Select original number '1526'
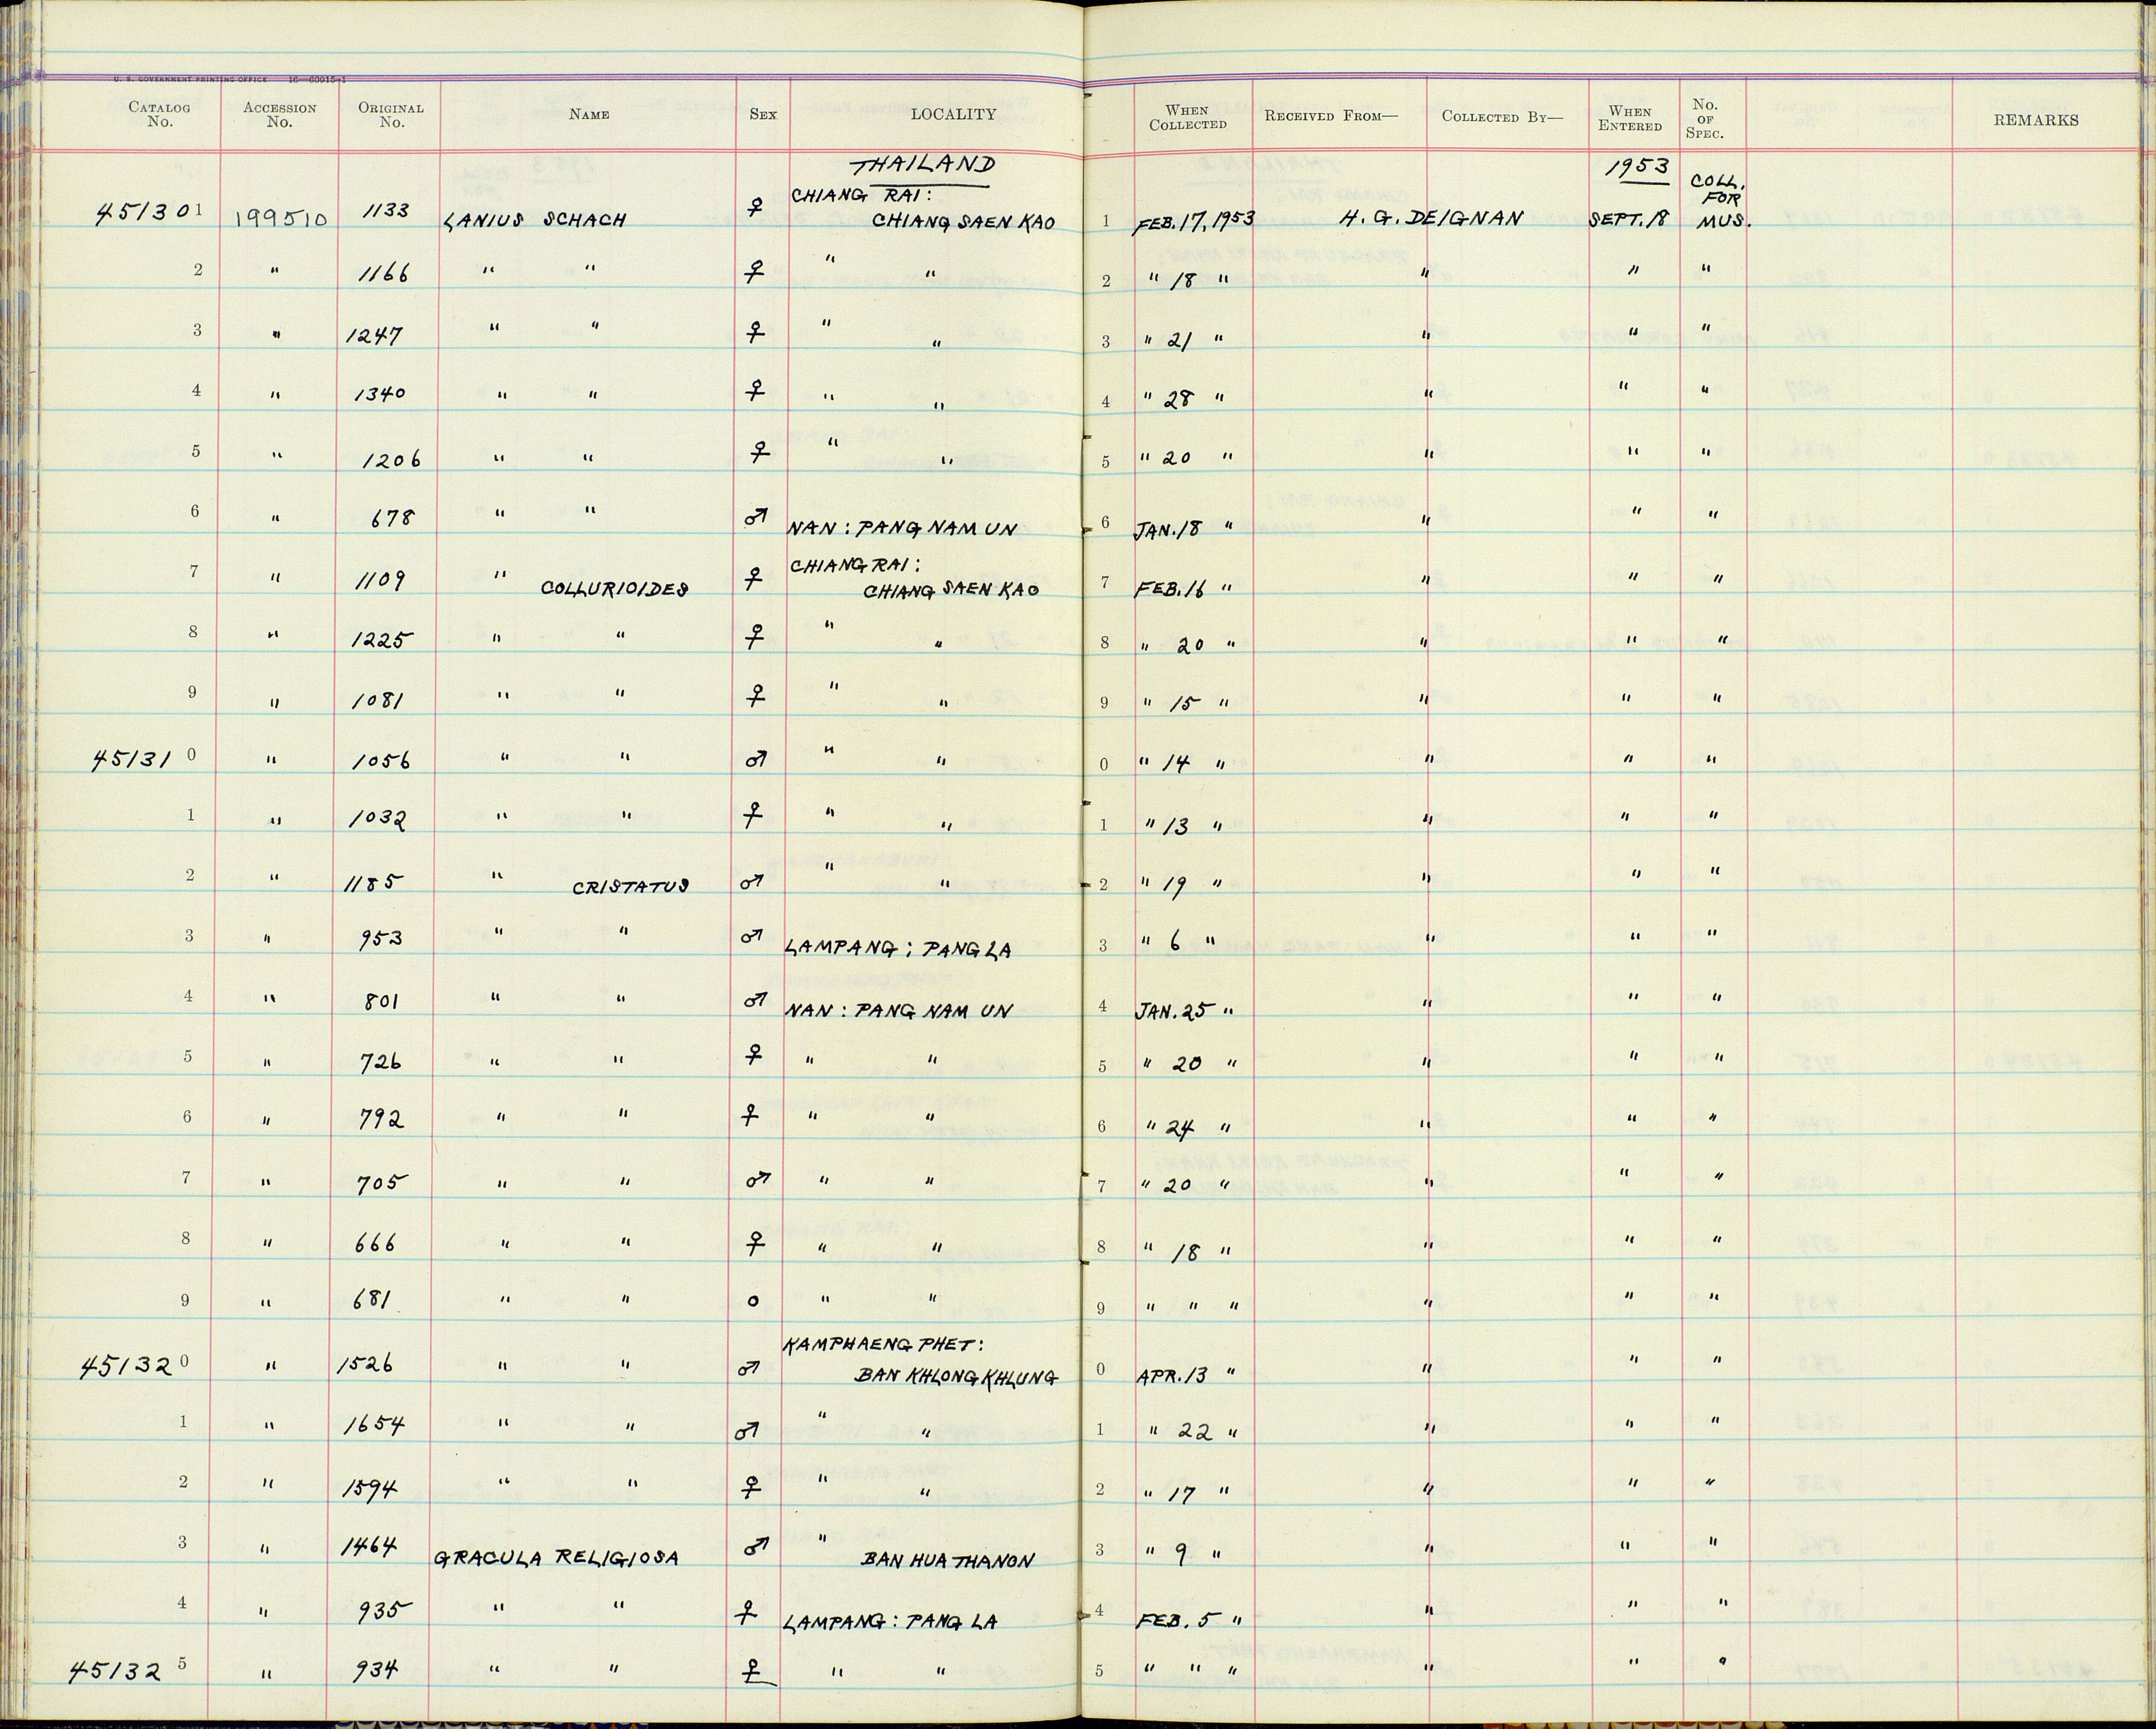Screen dimensions: 2156x1729 pyautogui.click(x=366, y=1365)
